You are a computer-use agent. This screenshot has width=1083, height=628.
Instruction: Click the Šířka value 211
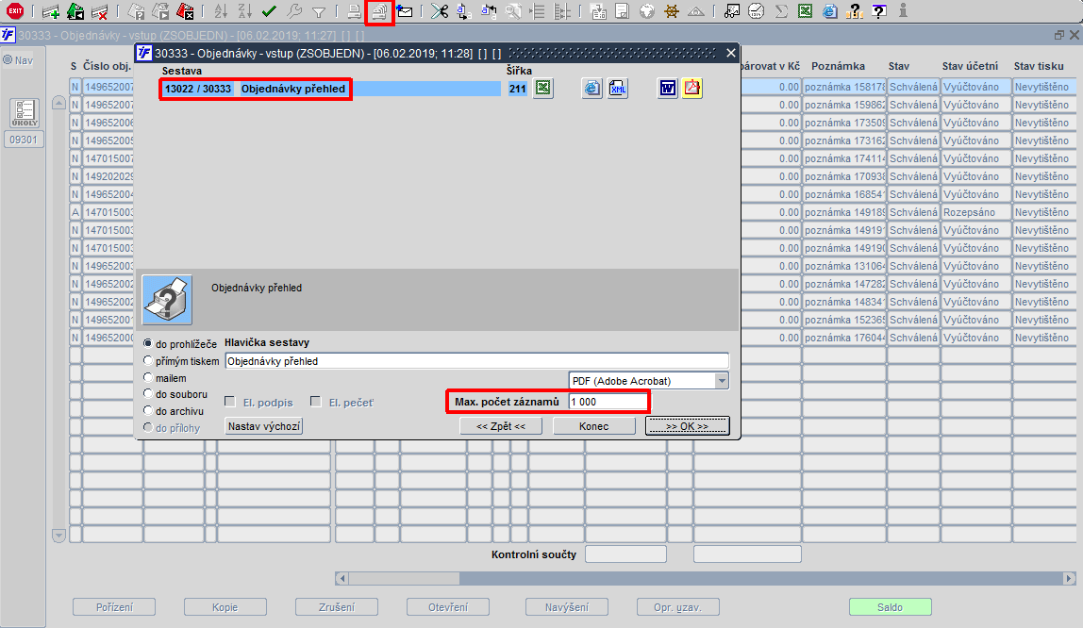pyautogui.click(x=517, y=89)
